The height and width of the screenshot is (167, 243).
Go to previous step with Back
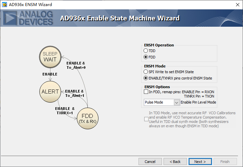click(x=175, y=162)
